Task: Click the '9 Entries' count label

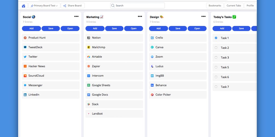Action: coord(91,22)
